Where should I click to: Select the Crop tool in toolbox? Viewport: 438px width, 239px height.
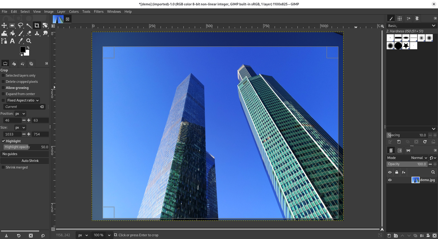pos(37,26)
